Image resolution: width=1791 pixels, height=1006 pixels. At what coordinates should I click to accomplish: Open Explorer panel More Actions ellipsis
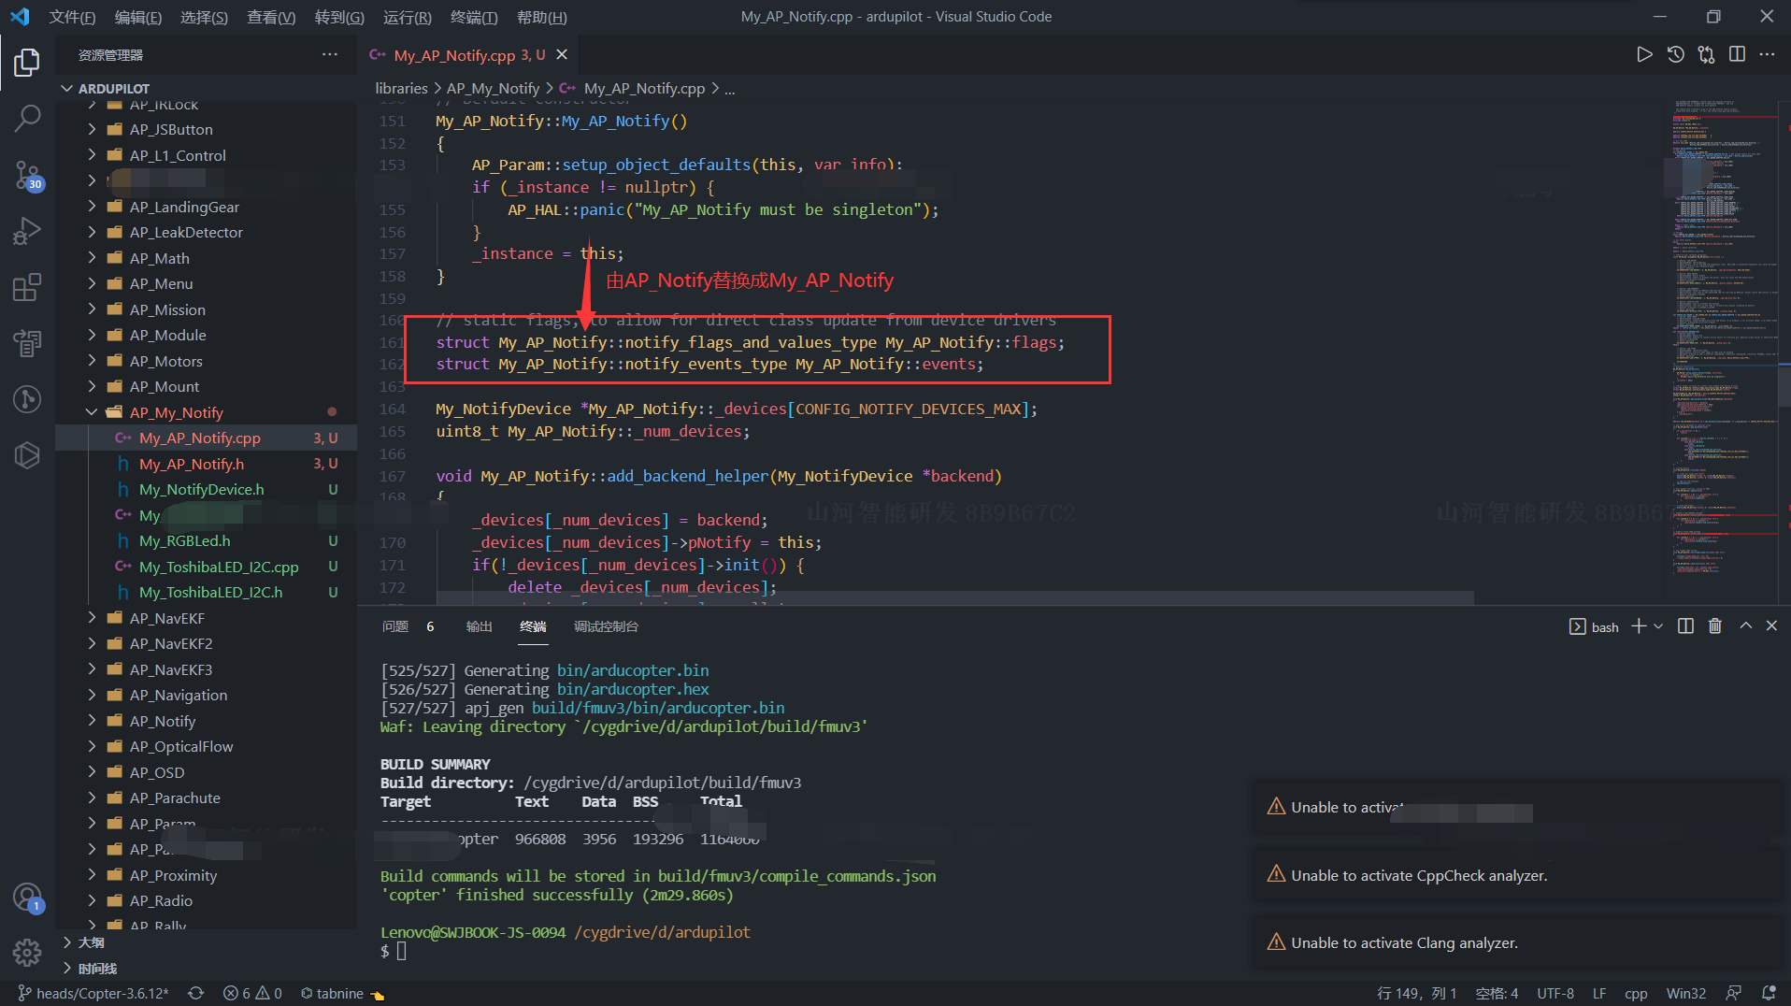[x=329, y=54]
